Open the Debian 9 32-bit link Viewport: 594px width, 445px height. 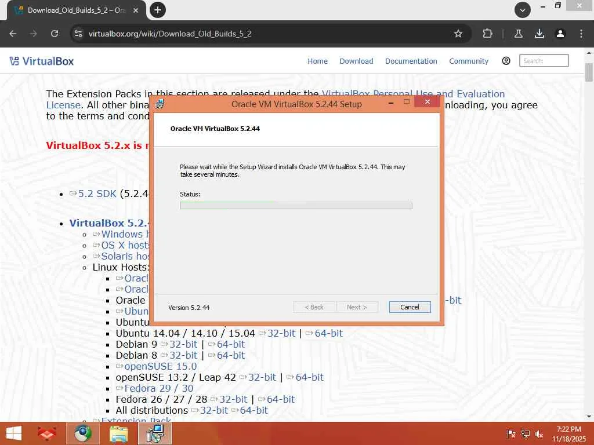coord(183,344)
